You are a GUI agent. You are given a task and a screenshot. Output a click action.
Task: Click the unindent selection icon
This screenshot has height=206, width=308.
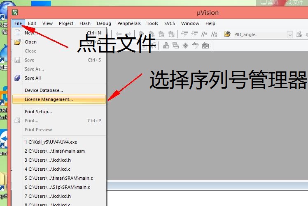(x=194, y=34)
